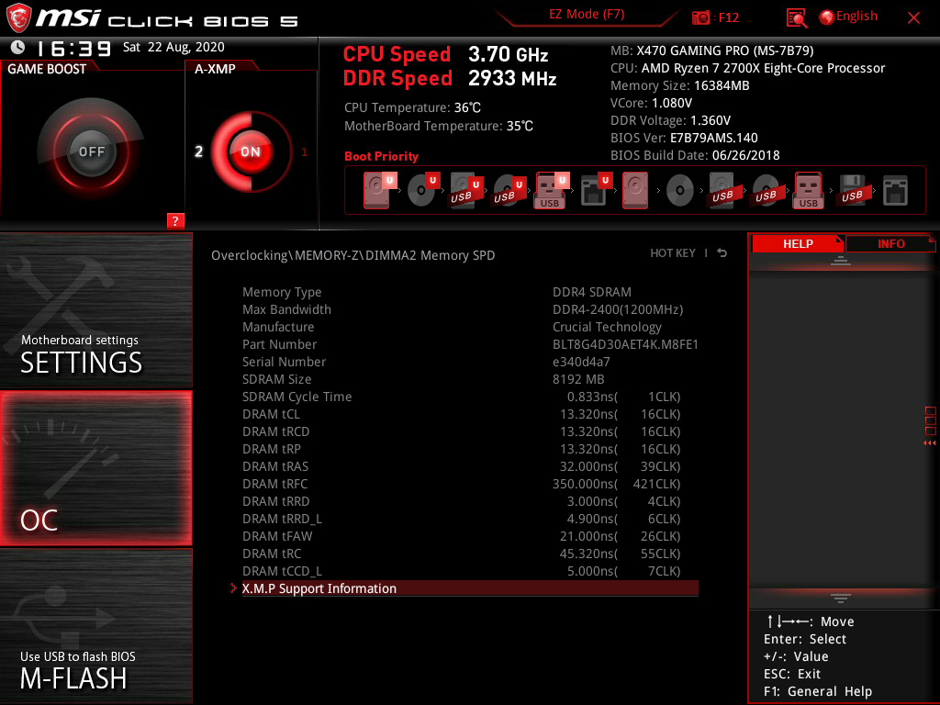Image resolution: width=940 pixels, height=705 pixels.
Task: Choose the UEFI USB CD/DVD boot icon
Action: click(x=509, y=190)
